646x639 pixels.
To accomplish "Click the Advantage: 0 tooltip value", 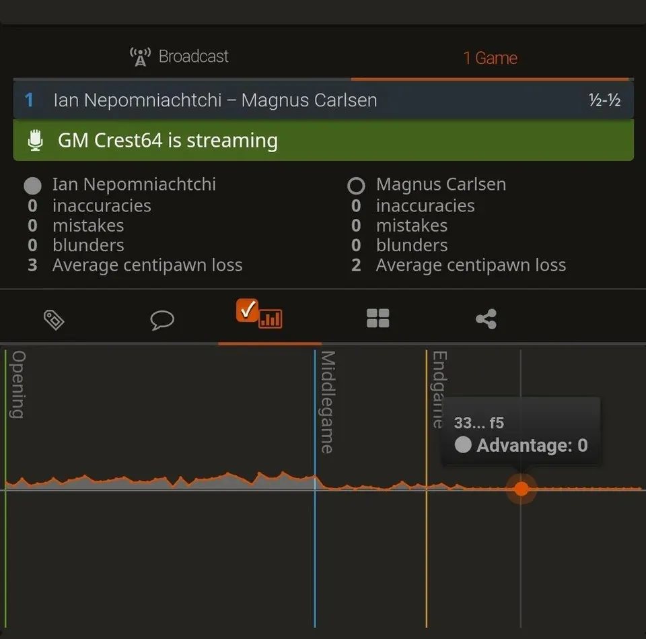I will point(532,445).
